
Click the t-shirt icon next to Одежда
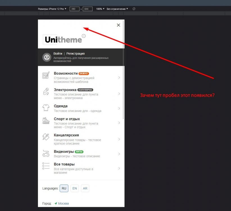[x=46, y=108]
